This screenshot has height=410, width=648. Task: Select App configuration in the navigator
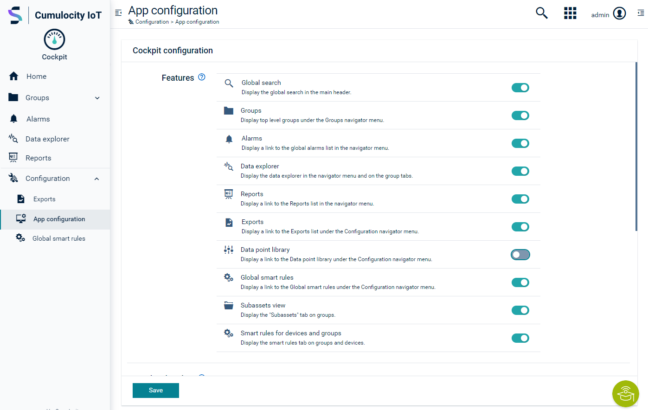pyautogui.click(x=55, y=219)
